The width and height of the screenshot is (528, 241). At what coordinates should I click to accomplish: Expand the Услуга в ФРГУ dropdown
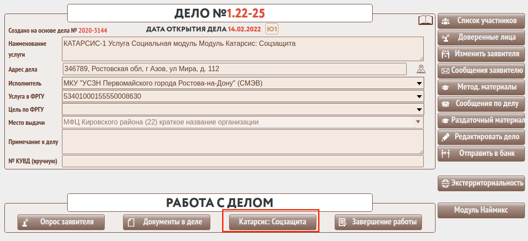(x=418, y=96)
